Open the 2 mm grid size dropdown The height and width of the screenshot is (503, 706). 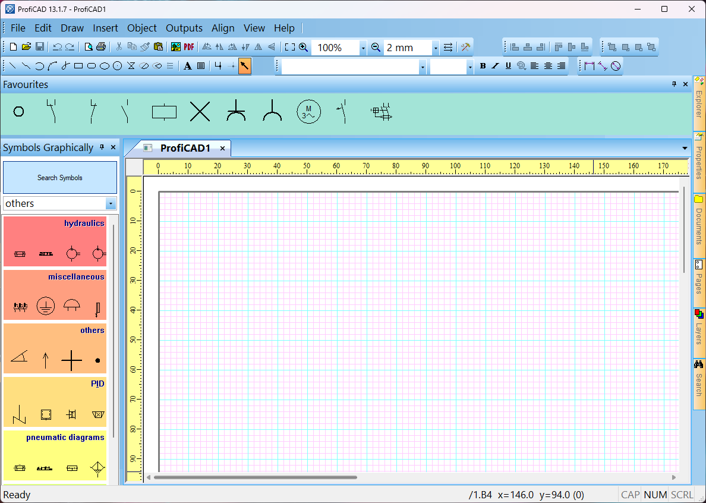[x=436, y=48]
